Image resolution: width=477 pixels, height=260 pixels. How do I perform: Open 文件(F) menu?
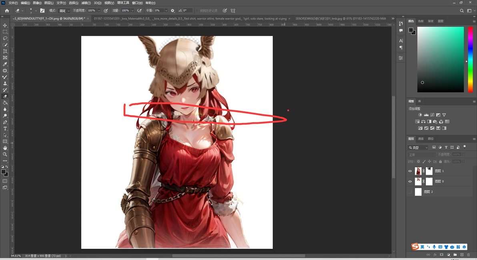(13, 3)
